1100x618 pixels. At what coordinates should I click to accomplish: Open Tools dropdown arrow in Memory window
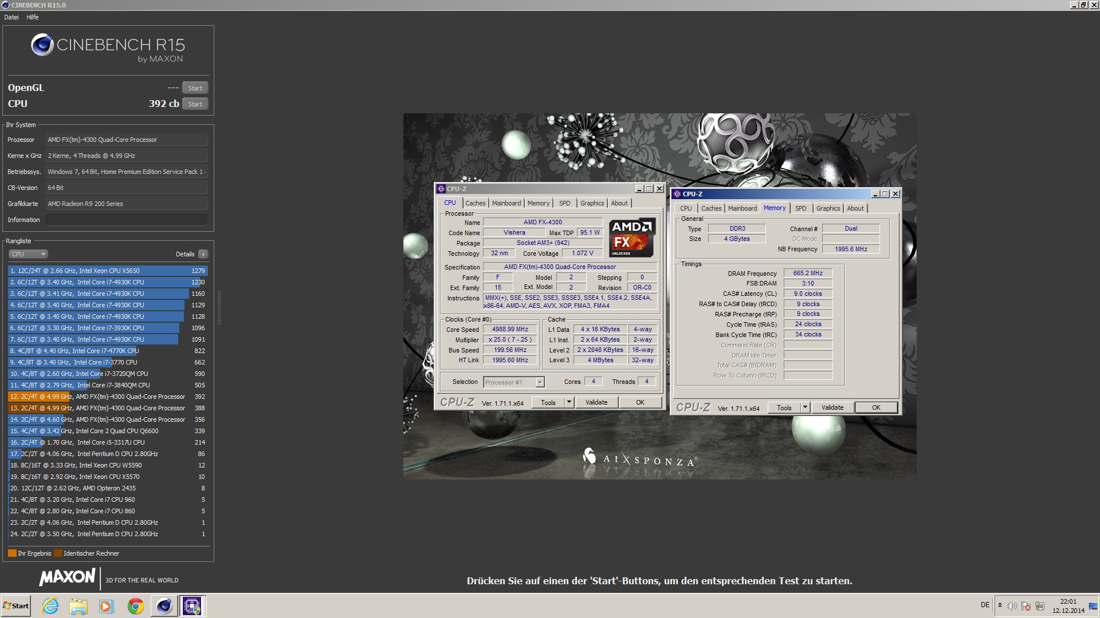coord(805,407)
